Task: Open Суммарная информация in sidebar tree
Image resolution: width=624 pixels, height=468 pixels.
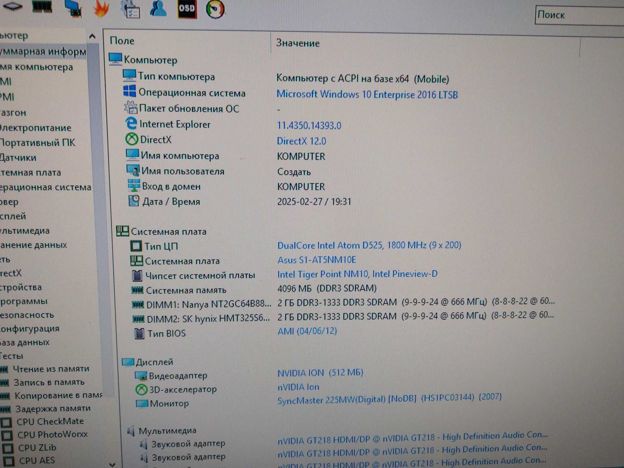Action: coord(43,51)
